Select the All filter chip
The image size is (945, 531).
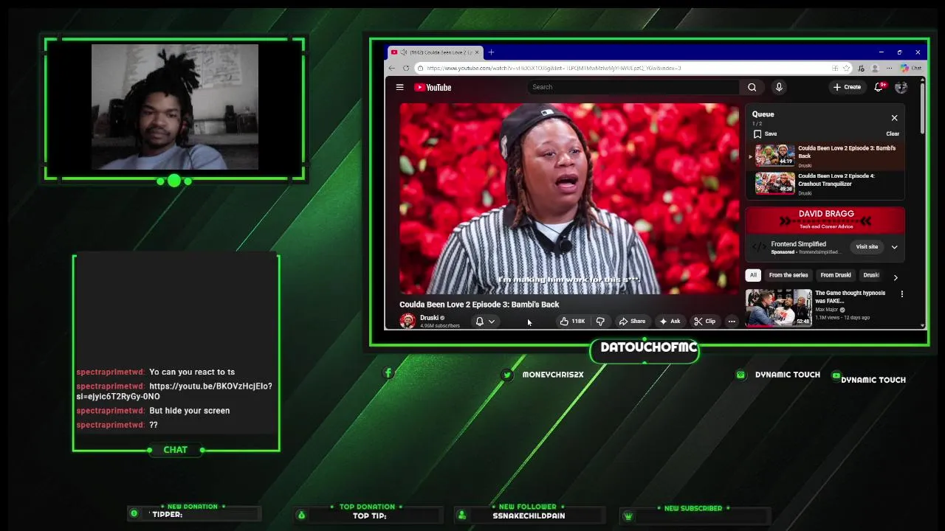(753, 275)
